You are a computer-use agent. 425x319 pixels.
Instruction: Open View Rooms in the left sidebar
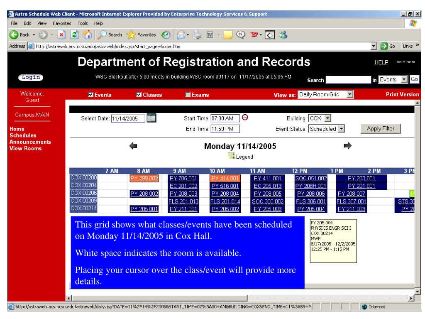click(x=25, y=148)
